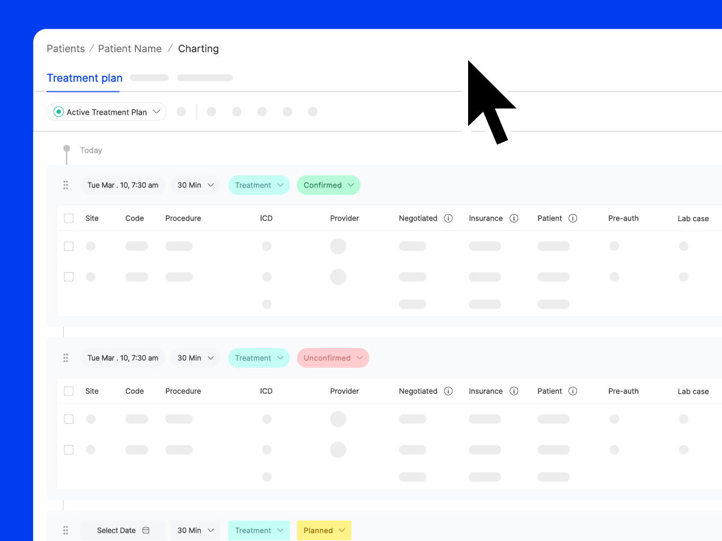This screenshot has width=722, height=541.
Task: Click the Patient info icon in the Confirmed table
Action: click(573, 218)
